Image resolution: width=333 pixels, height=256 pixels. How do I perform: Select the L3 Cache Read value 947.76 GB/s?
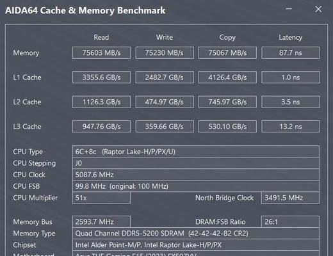pos(101,127)
